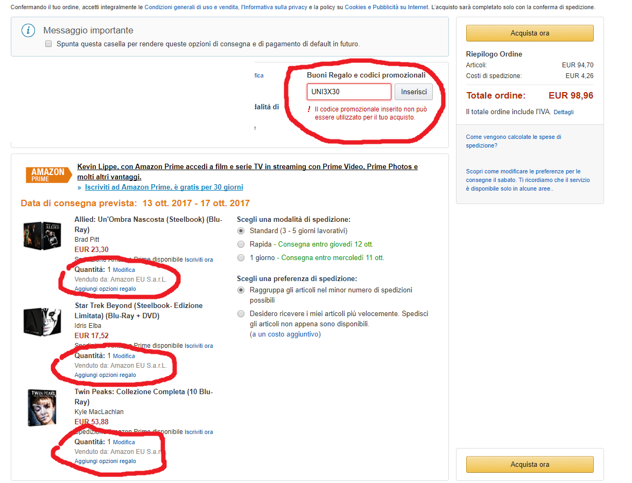This screenshot has height=483, width=632.
Task: Choose Rapida shipping option
Action: (241, 244)
